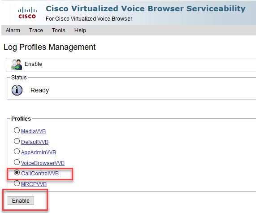Open the Help menu
Image resolution: width=256 pixels, height=213 pixels.
click(x=80, y=30)
